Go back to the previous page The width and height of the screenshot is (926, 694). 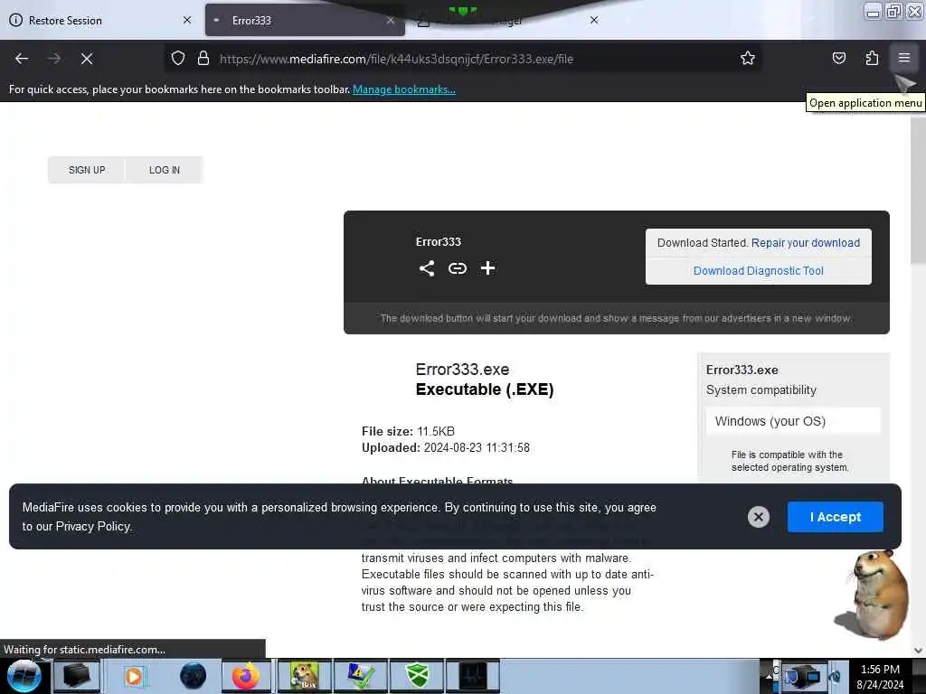(x=22, y=59)
